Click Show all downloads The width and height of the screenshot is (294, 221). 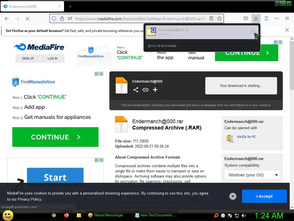point(162,46)
